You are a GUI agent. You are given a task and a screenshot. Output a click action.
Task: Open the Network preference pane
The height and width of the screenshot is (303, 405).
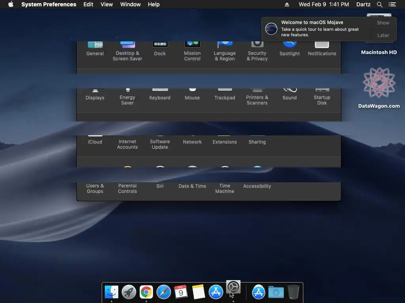tap(192, 140)
